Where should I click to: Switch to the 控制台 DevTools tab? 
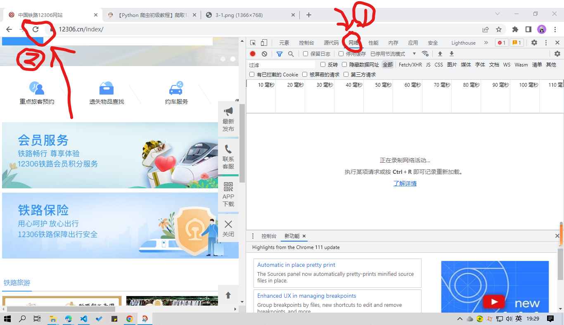click(x=306, y=43)
